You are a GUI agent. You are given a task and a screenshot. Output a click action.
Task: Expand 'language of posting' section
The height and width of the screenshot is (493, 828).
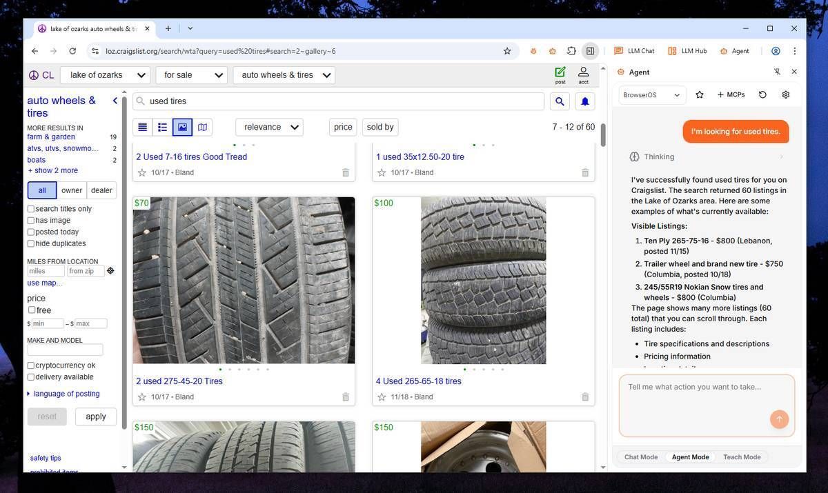(x=63, y=394)
